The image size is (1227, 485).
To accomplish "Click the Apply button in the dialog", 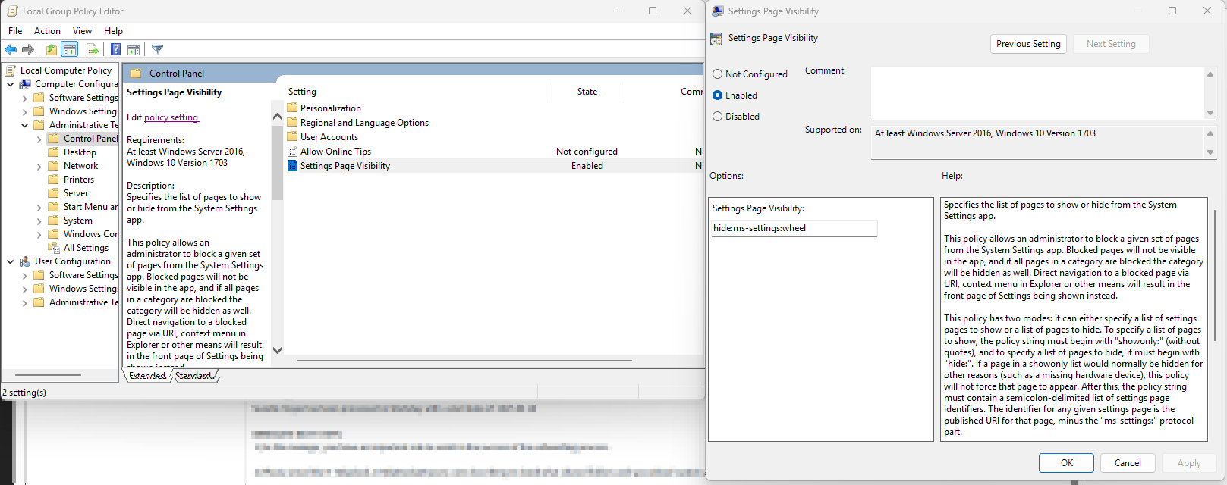I will (1188, 463).
